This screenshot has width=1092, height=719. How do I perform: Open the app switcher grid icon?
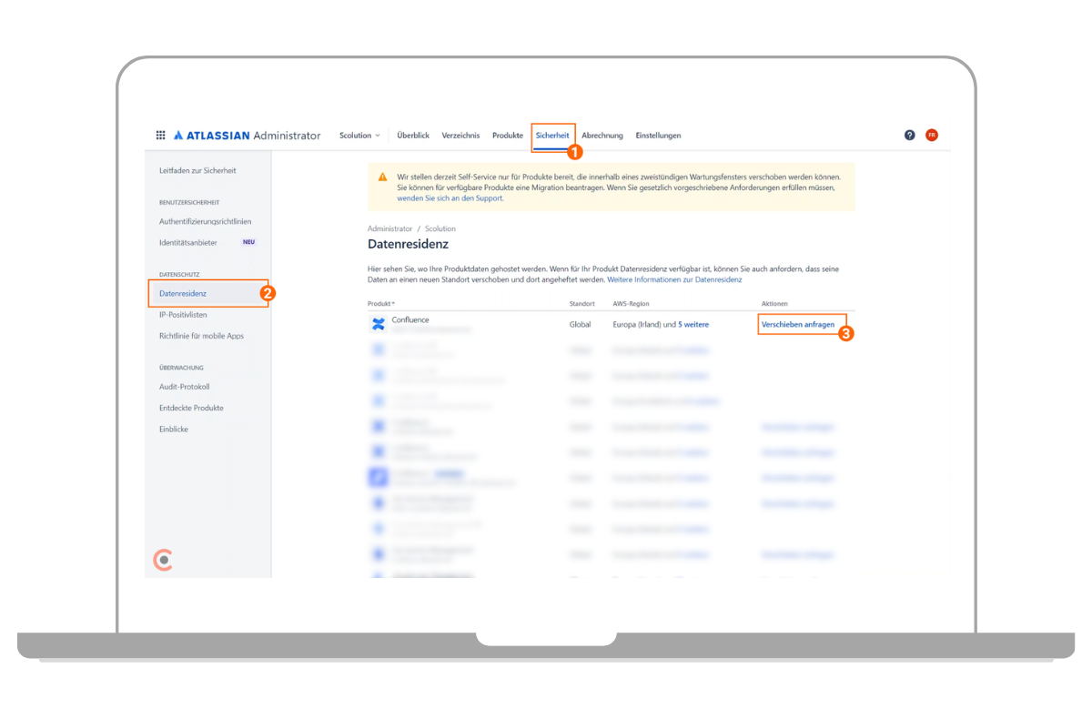click(161, 136)
